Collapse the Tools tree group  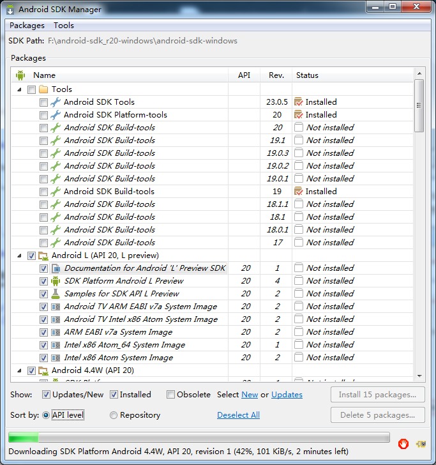(19, 89)
